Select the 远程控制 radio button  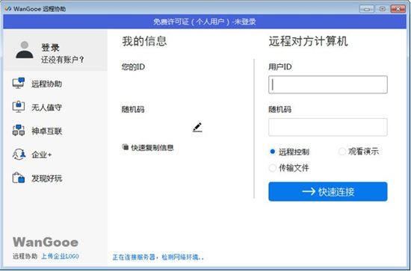(x=272, y=152)
